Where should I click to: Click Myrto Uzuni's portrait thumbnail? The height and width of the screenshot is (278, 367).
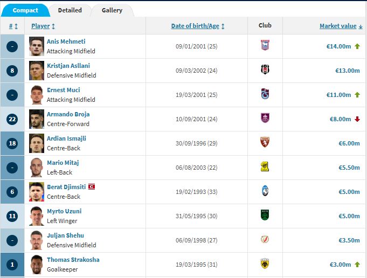click(x=37, y=216)
